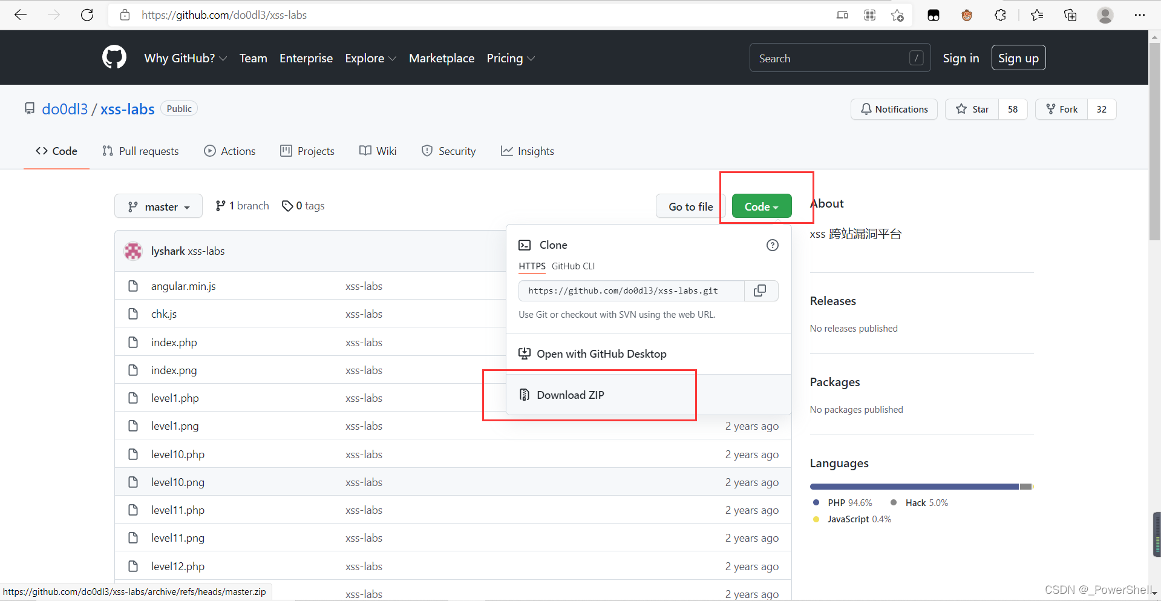The width and height of the screenshot is (1161, 601).
Task: Click the branch icon next to 1 branch
Action: 220,206
